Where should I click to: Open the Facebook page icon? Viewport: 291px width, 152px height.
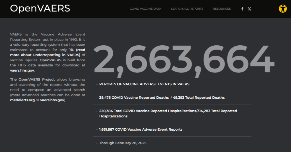click(242, 9)
